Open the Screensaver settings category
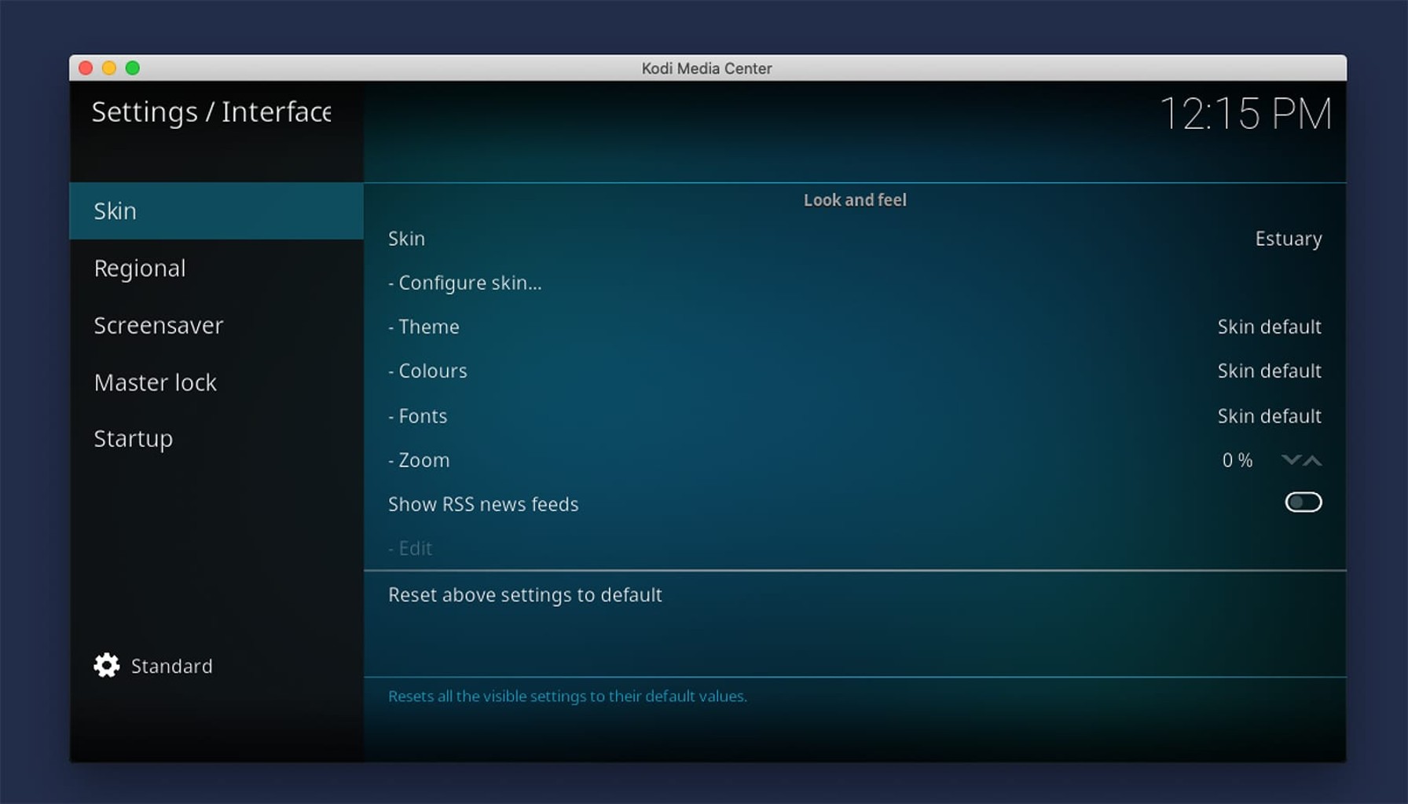 pyautogui.click(x=216, y=325)
